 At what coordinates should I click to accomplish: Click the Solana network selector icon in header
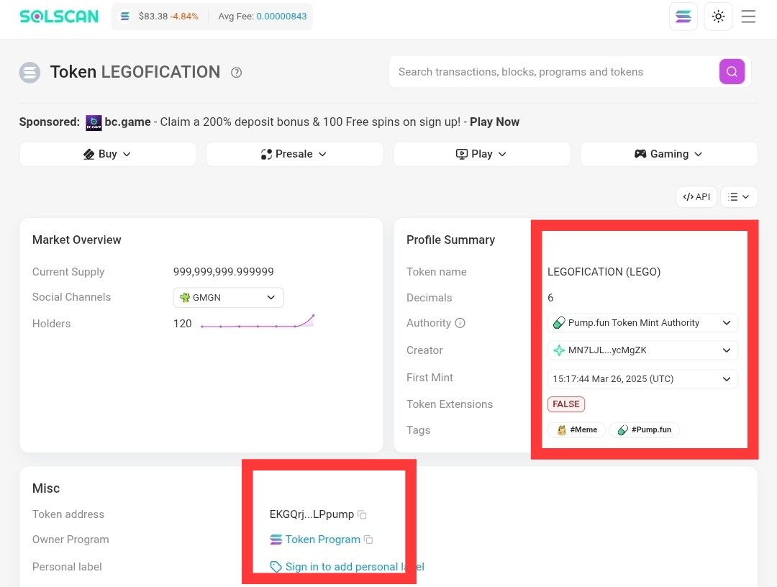click(683, 17)
